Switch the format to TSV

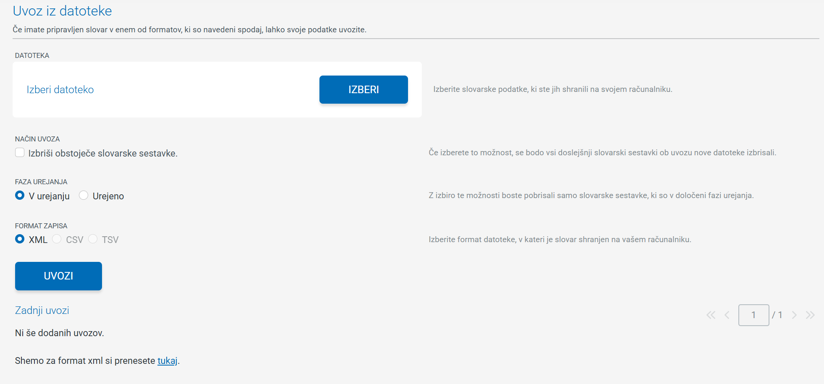93,239
